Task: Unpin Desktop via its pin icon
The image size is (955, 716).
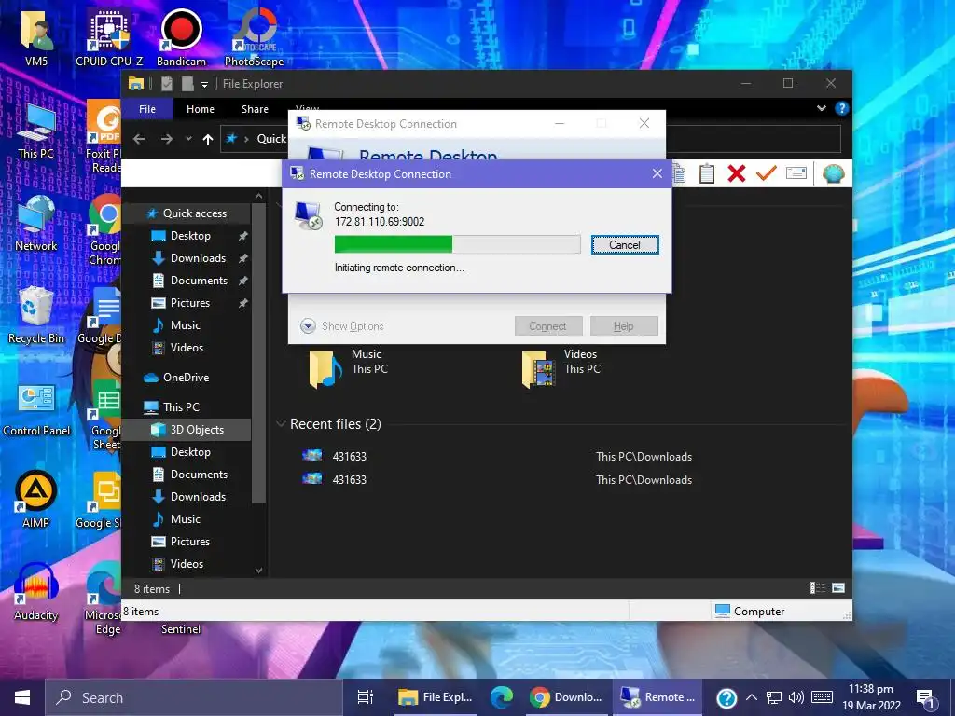Action: (243, 236)
